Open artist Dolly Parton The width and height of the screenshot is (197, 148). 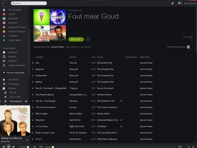(x=75, y=139)
